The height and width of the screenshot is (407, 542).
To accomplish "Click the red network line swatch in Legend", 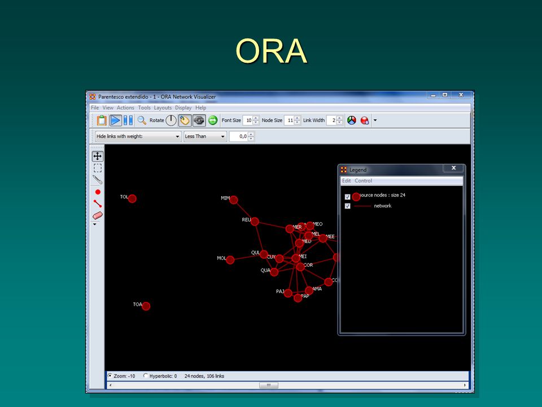I will click(362, 206).
